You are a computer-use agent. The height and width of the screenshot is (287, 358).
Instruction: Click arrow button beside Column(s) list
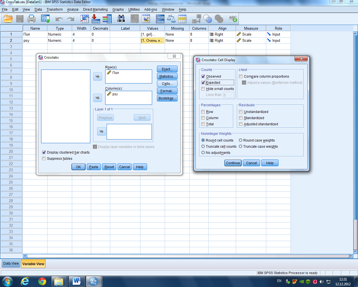coord(98,98)
